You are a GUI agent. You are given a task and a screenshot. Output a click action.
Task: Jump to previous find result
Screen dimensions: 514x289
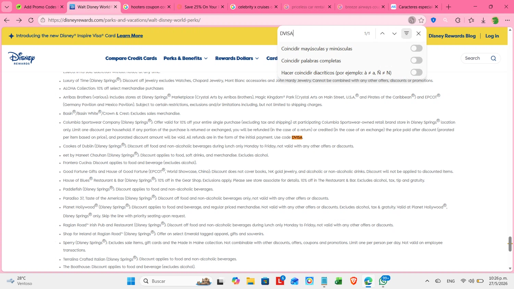coord(382,33)
